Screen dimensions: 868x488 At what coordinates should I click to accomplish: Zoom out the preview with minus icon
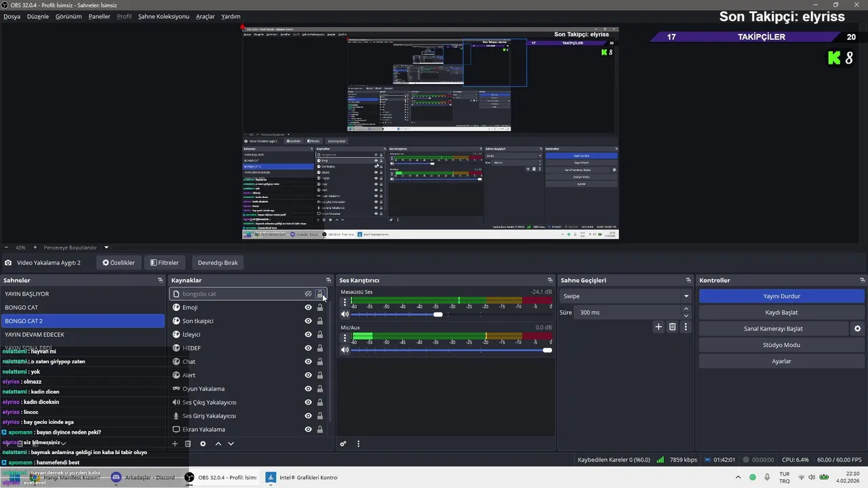click(6, 247)
